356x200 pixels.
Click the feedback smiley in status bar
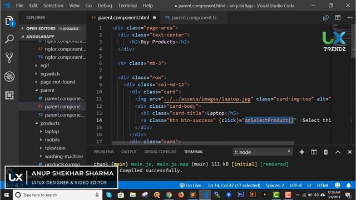338,185
